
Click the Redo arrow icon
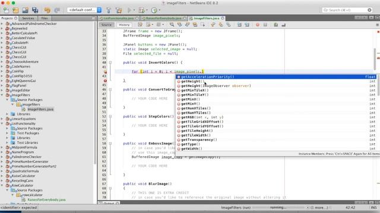click(57, 10)
